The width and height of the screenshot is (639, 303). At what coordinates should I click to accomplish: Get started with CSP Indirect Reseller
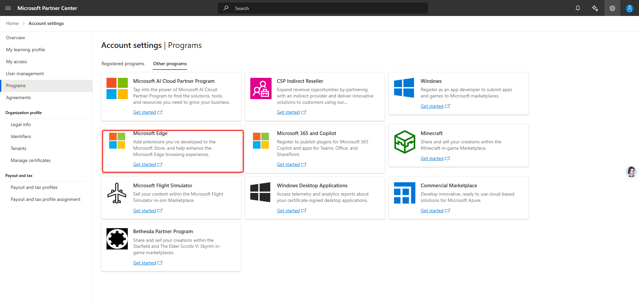288,112
